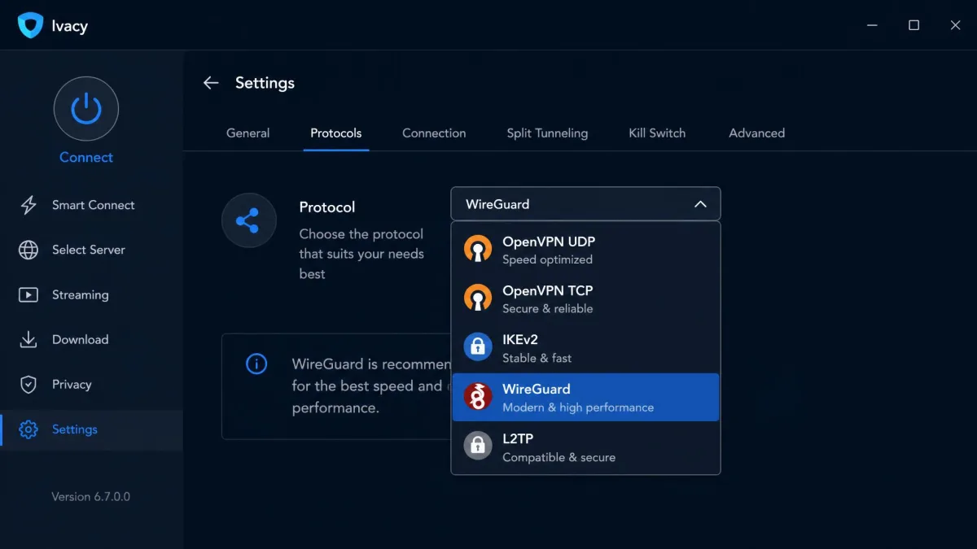Click the 'Stable & fast' description
Screen dimensions: 977x549
click(537, 358)
